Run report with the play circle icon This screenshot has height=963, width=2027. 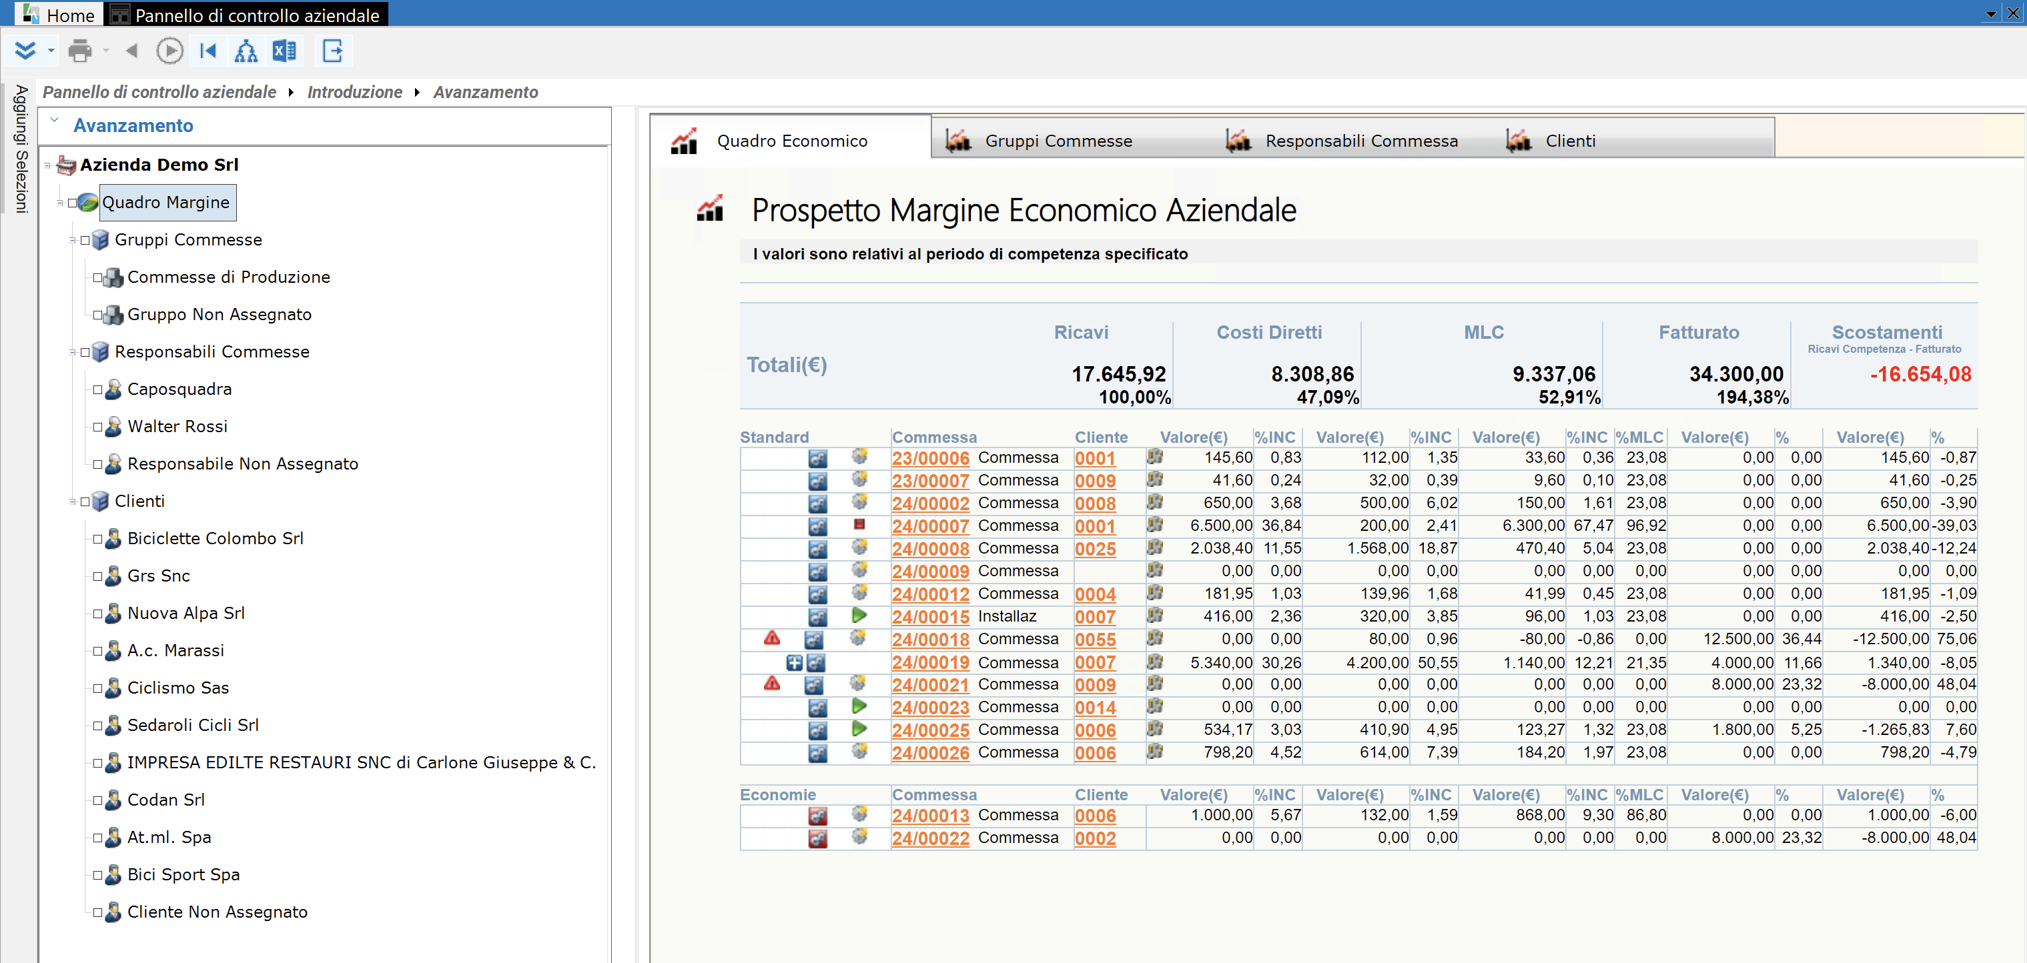(169, 51)
